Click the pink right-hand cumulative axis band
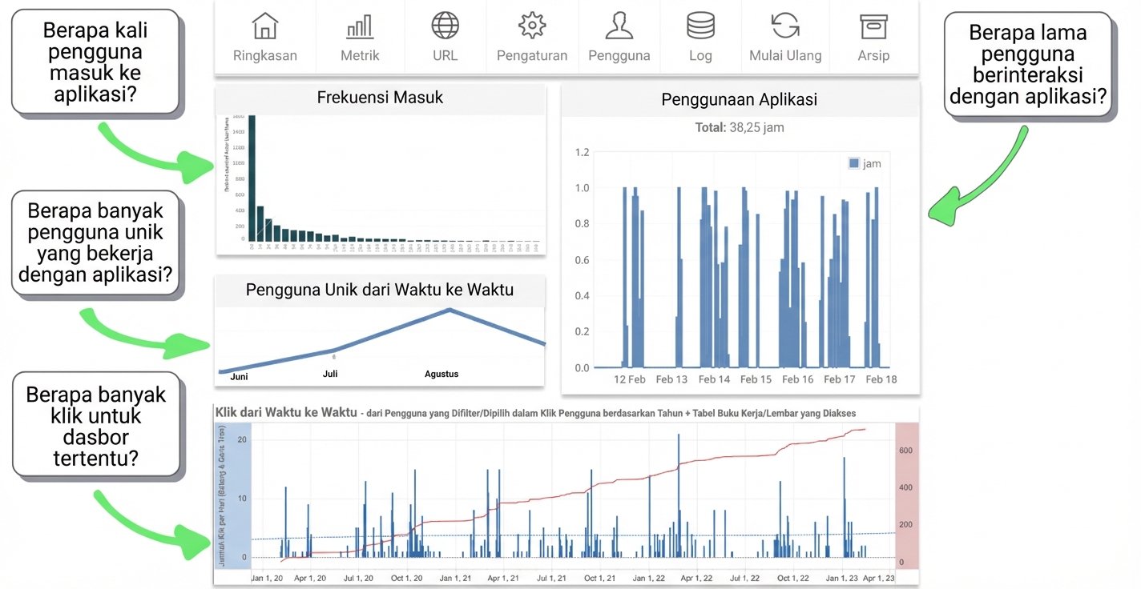This screenshot has width=1141, height=589. tap(906, 496)
